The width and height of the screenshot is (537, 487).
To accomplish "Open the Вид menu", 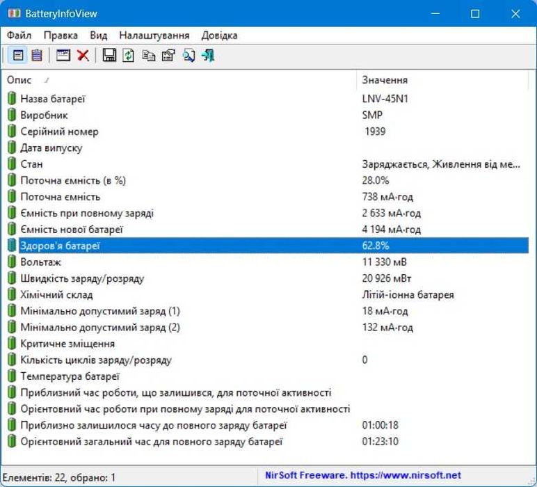I will (99, 35).
